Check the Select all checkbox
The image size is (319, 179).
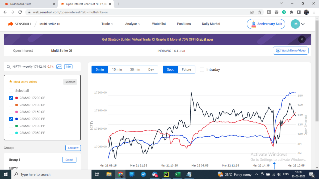point(11,90)
